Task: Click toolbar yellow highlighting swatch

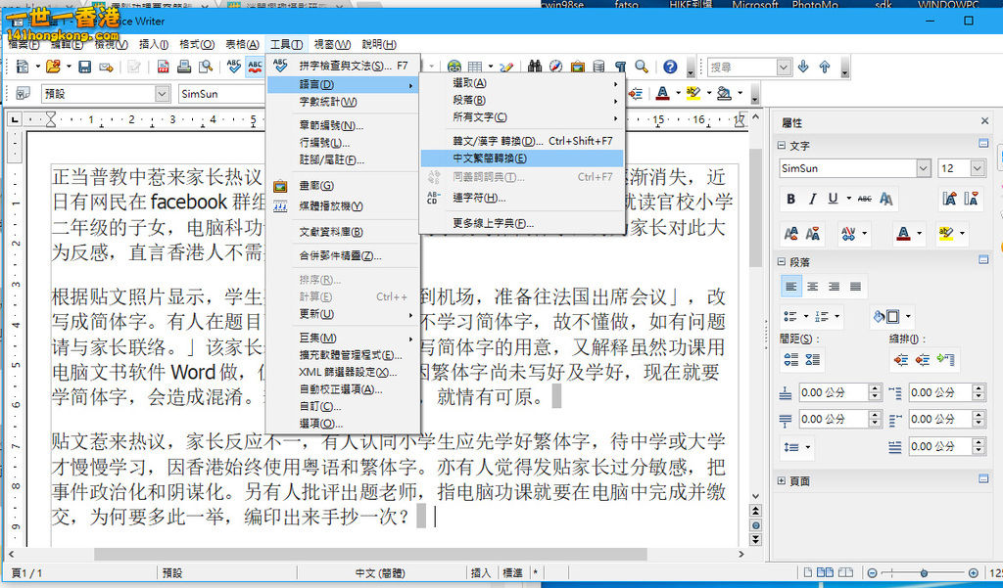Action: (693, 93)
